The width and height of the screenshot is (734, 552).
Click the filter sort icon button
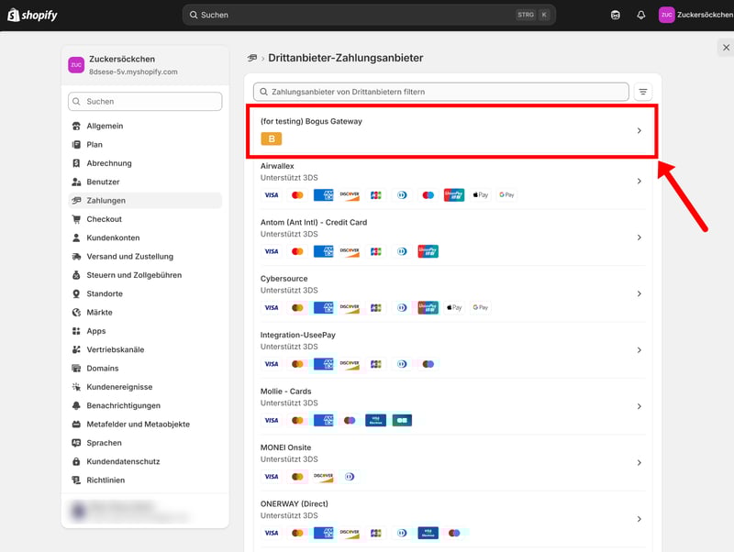click(x=643, y=92)
